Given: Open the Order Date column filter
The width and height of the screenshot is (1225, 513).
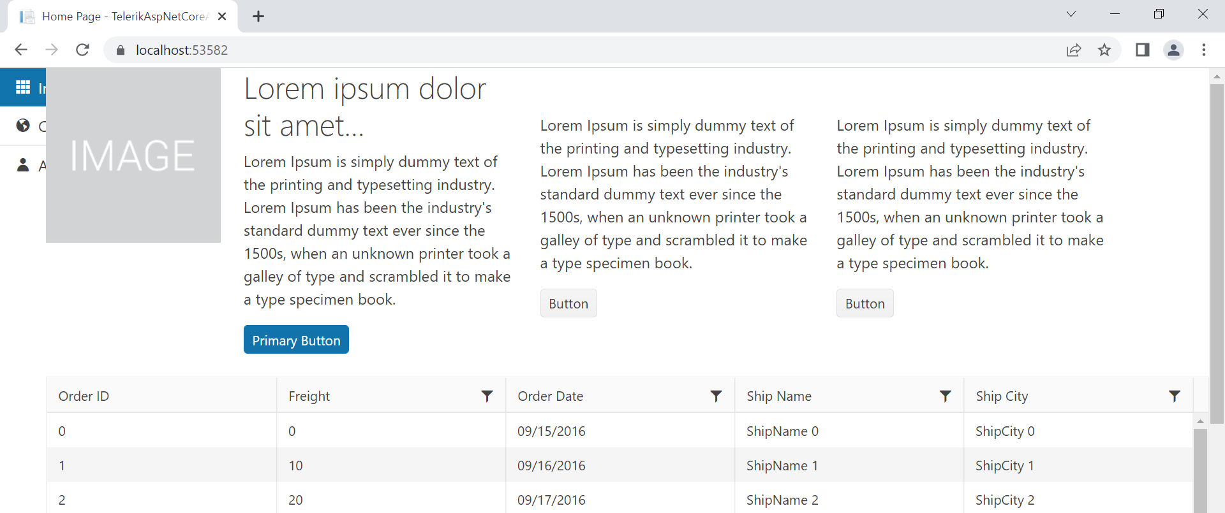Looking at the screenshot, I should pyautogui.click(x=716, y=396).
